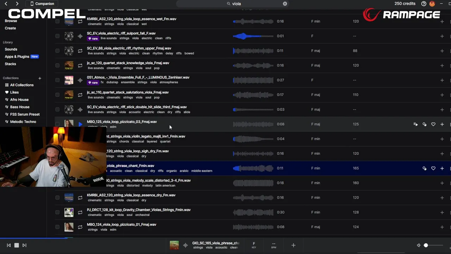This screenshot has width=451, height=254.
Task: Click the rare tag on 051_Atmos sample
Action: click(x=93, y=83)
